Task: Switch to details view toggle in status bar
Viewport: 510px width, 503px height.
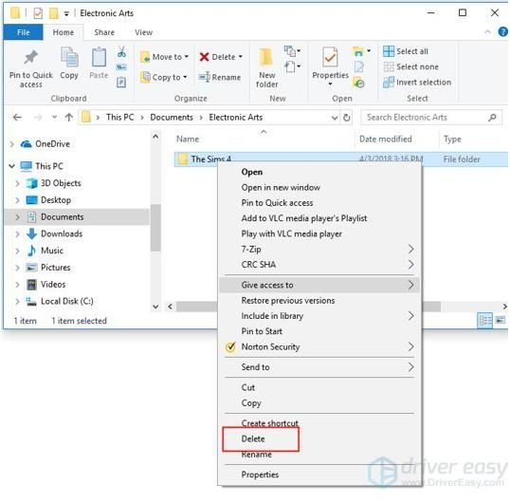Action: click(484, 321)
